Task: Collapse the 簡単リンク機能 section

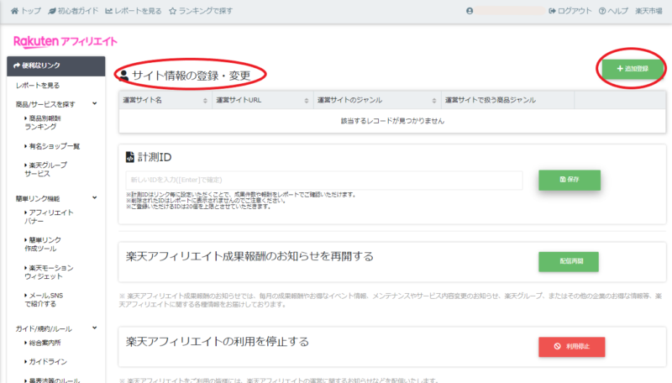Action: (x=56, y=198)
